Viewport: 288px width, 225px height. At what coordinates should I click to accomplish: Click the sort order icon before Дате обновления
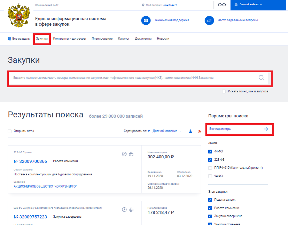(x=149, y=131)
